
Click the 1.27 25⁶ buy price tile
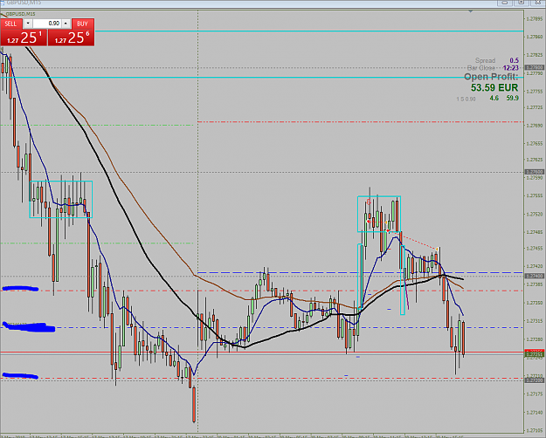click(x=71, y=38)
